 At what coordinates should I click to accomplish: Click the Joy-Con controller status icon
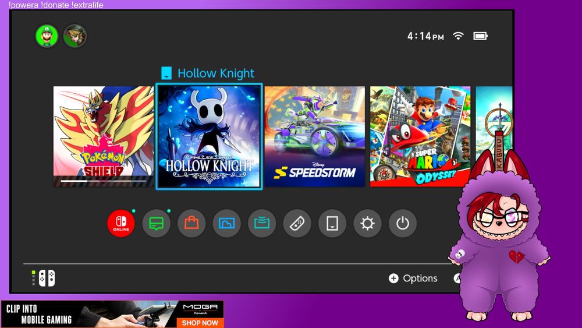click(44, 278)
